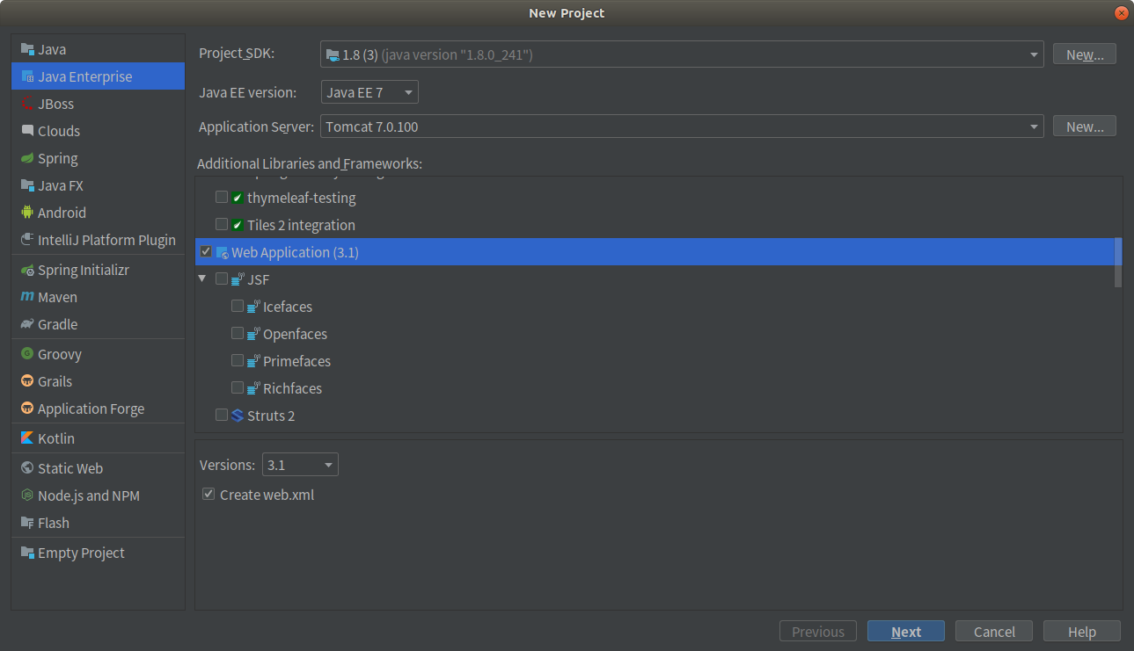
Task: Open the Application Server dropdown
Action: 1033,126
